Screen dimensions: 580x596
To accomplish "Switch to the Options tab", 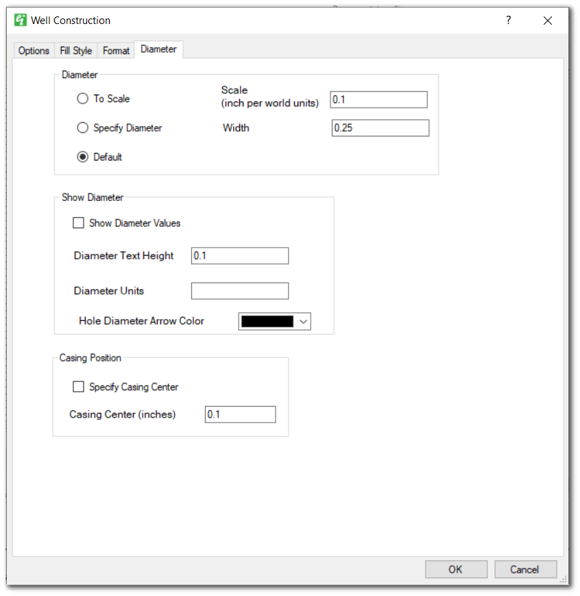I will click(34, 51).
